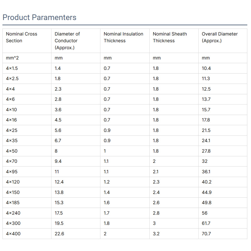Click the mm^2 unit cell

[x=13, y=58]
